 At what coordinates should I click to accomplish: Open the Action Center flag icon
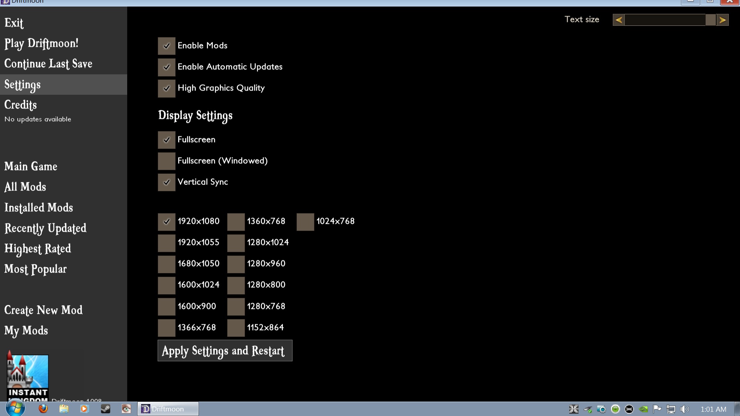[657, 409]
